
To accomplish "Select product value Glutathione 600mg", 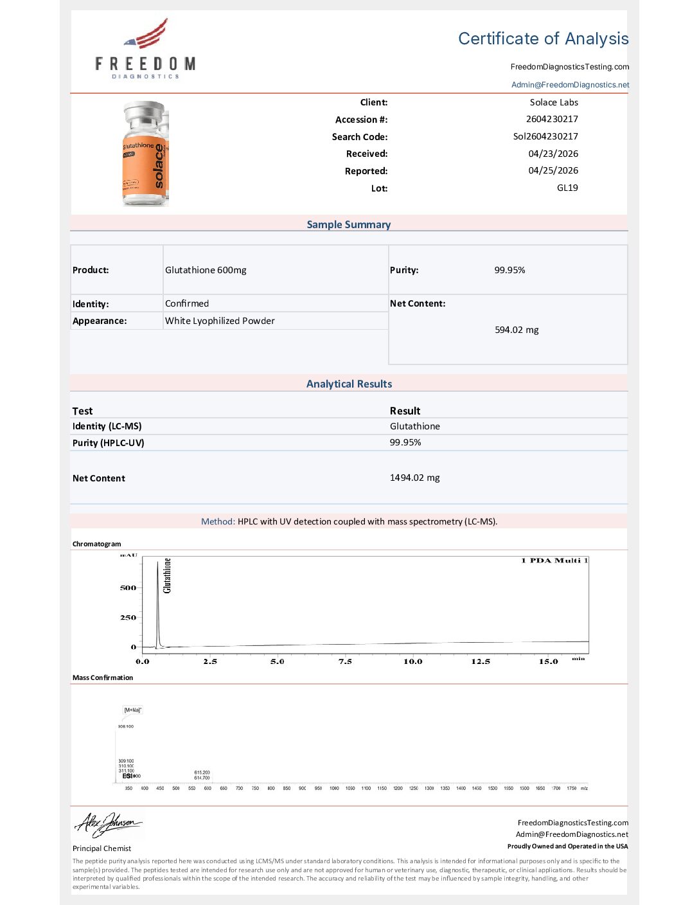I will pyautogui.click(x=206, y=270).
